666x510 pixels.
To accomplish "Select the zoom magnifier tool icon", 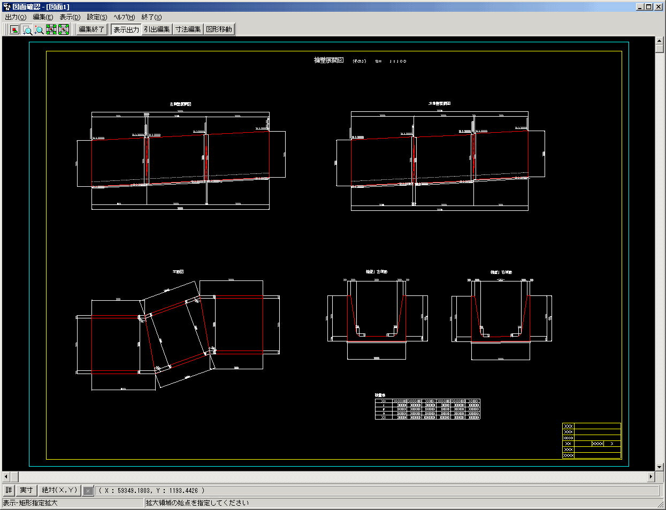I will coord(39,29).
